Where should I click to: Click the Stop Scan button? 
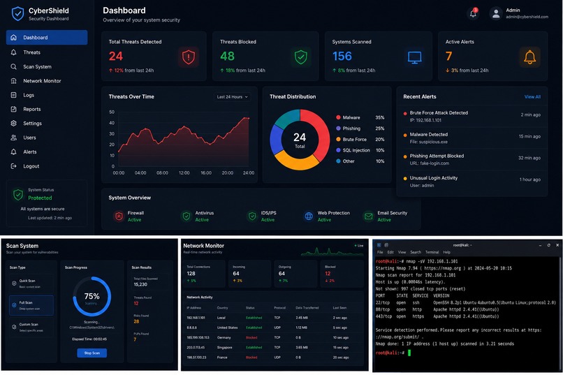[92, 353]
